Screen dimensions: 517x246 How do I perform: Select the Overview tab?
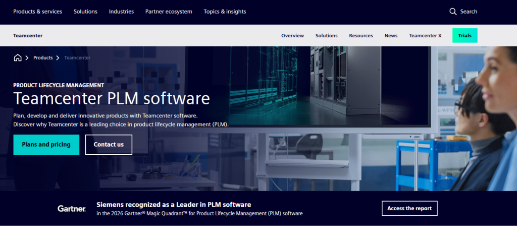click(x=292, y=36)
